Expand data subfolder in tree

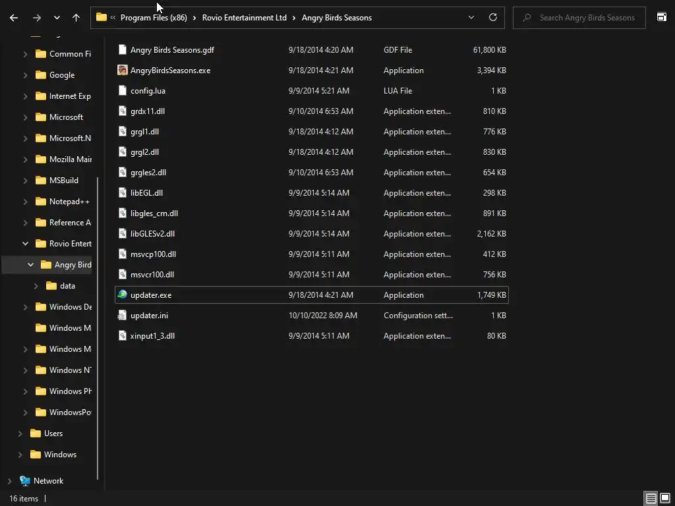tap(36, 286)
